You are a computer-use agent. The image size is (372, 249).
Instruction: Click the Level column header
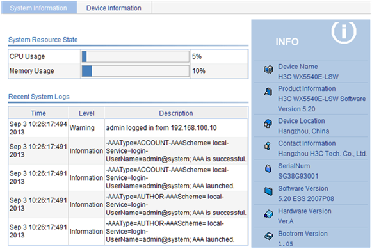pyautogui.click(x=86, y=113)
